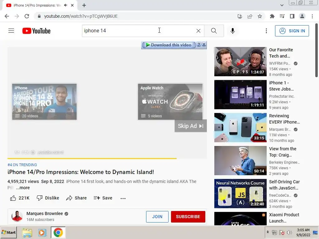Open help on download bar question mark
This screenshot has width=319, height=239.
pos(199,45)
